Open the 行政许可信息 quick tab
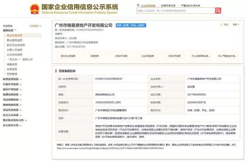 click(121, 56)
